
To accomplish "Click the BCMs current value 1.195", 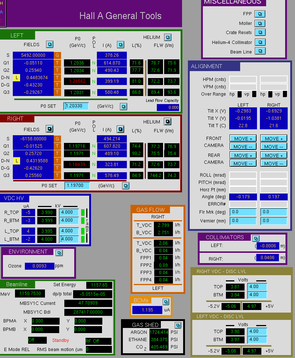I will coord(147,310).
